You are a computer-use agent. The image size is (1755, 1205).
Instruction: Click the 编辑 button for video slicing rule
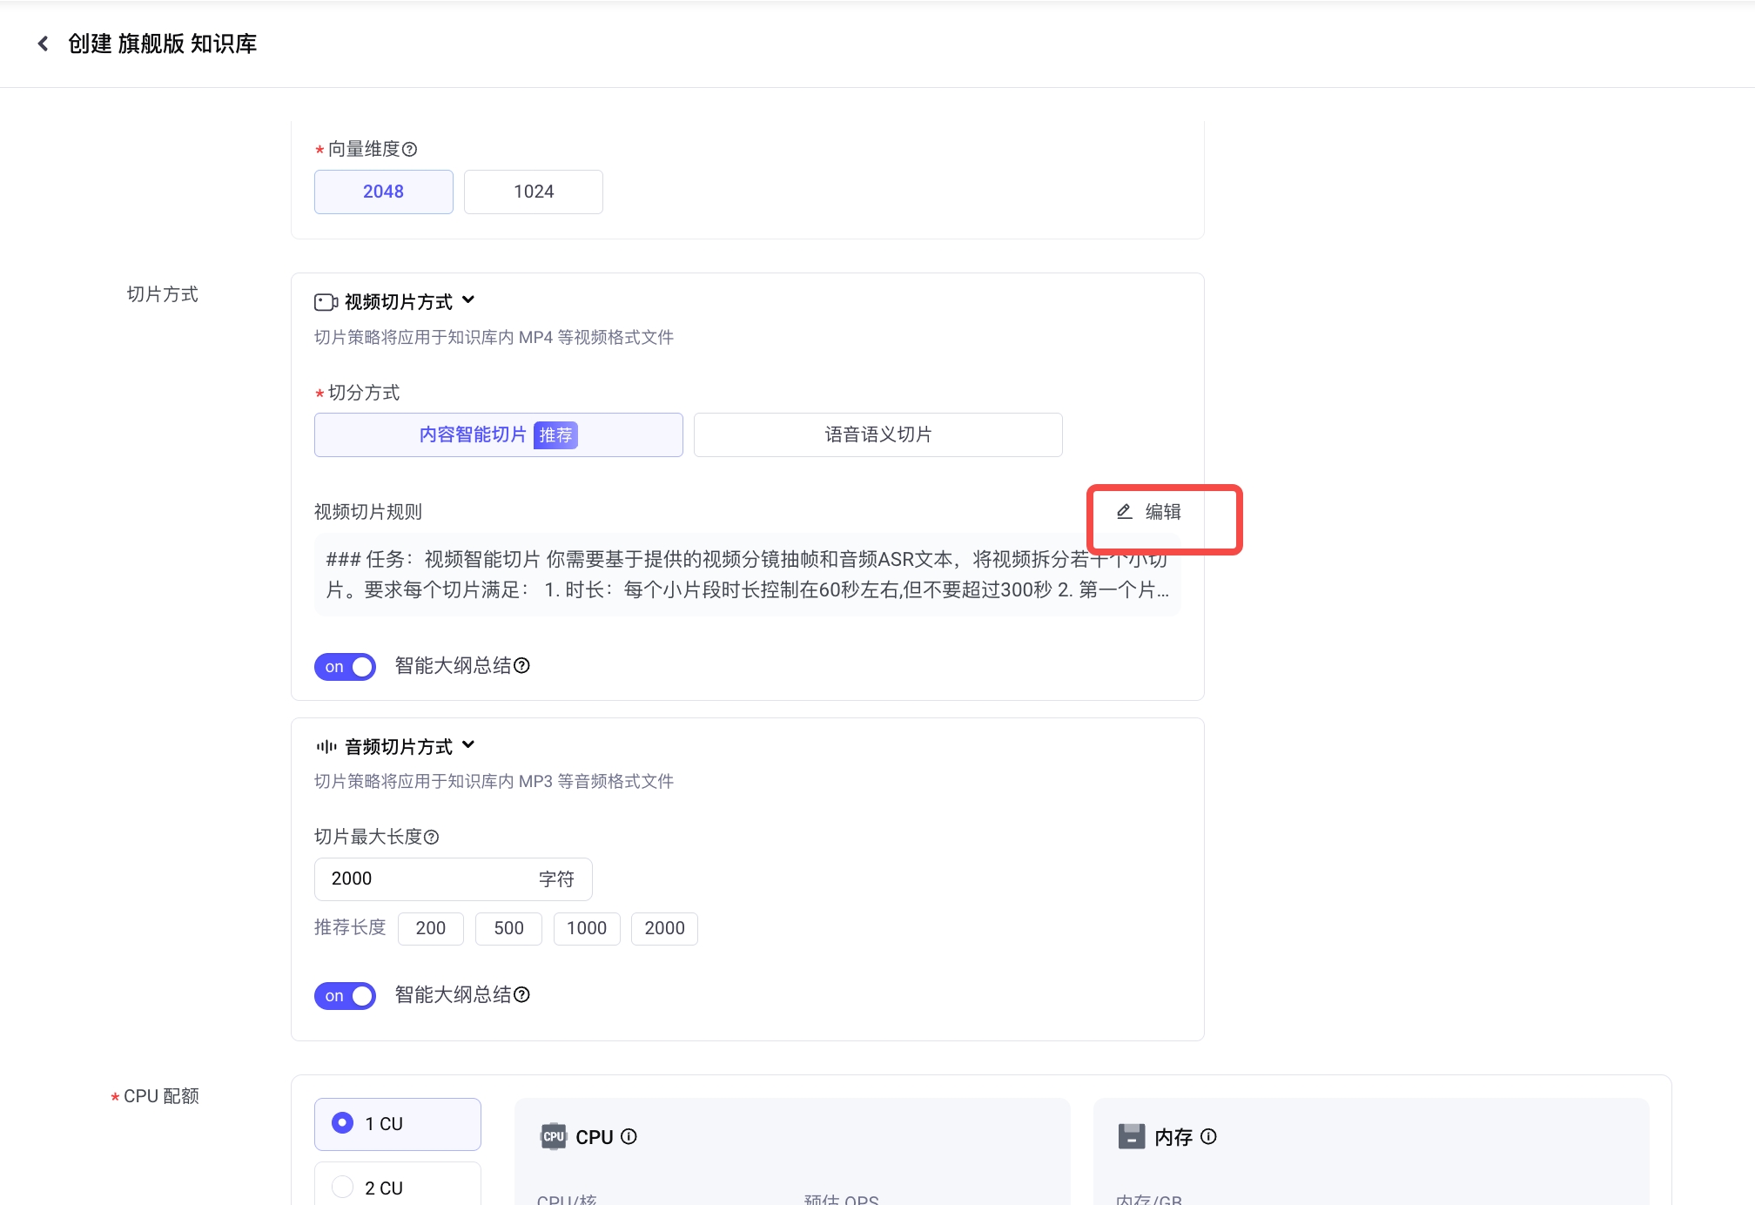[x=1148, y=512]
